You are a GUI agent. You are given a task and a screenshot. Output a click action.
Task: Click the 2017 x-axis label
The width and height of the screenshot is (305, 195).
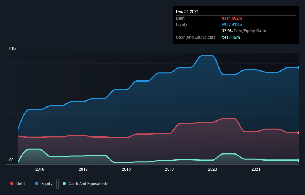[83, 169]
